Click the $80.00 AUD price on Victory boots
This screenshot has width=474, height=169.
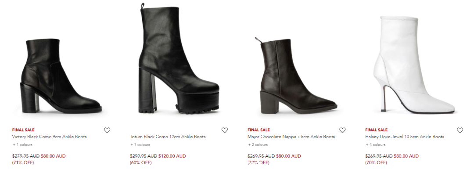53,156
